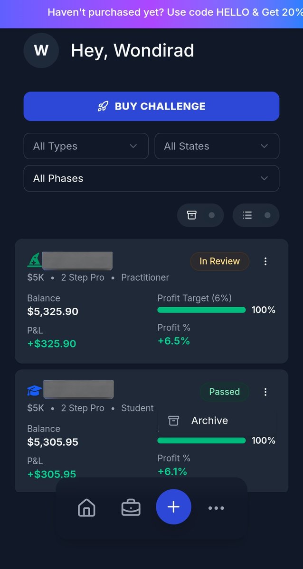303x569 pixels.
Task: Open home tab in bottom navigation
Action: point(86,508)
